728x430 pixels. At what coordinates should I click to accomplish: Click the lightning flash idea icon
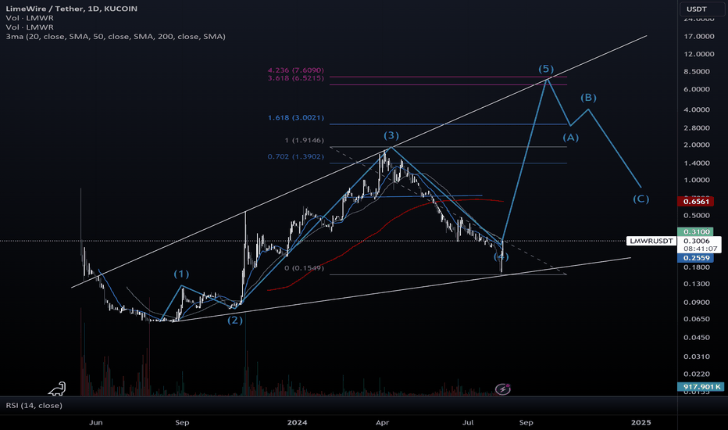[503, 389]
